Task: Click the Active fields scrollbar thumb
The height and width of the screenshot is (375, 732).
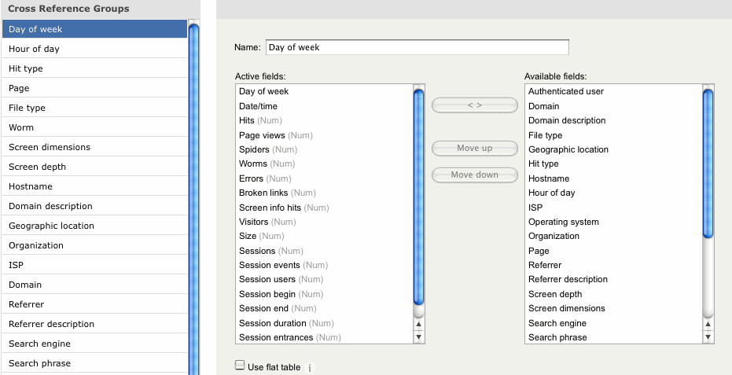Action: (419, 197)
